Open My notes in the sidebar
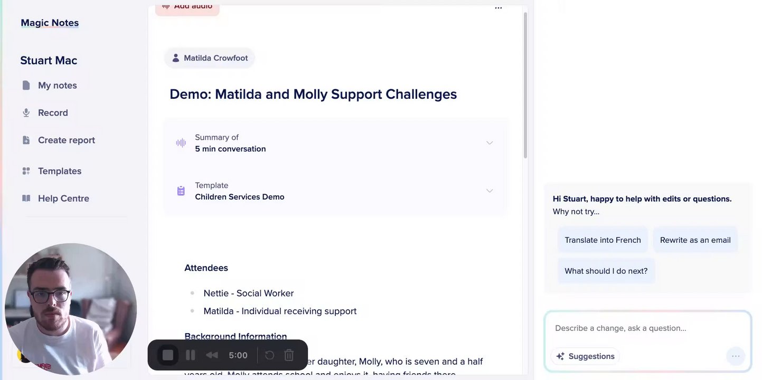762x380 pixels. [x=58, y=85]
